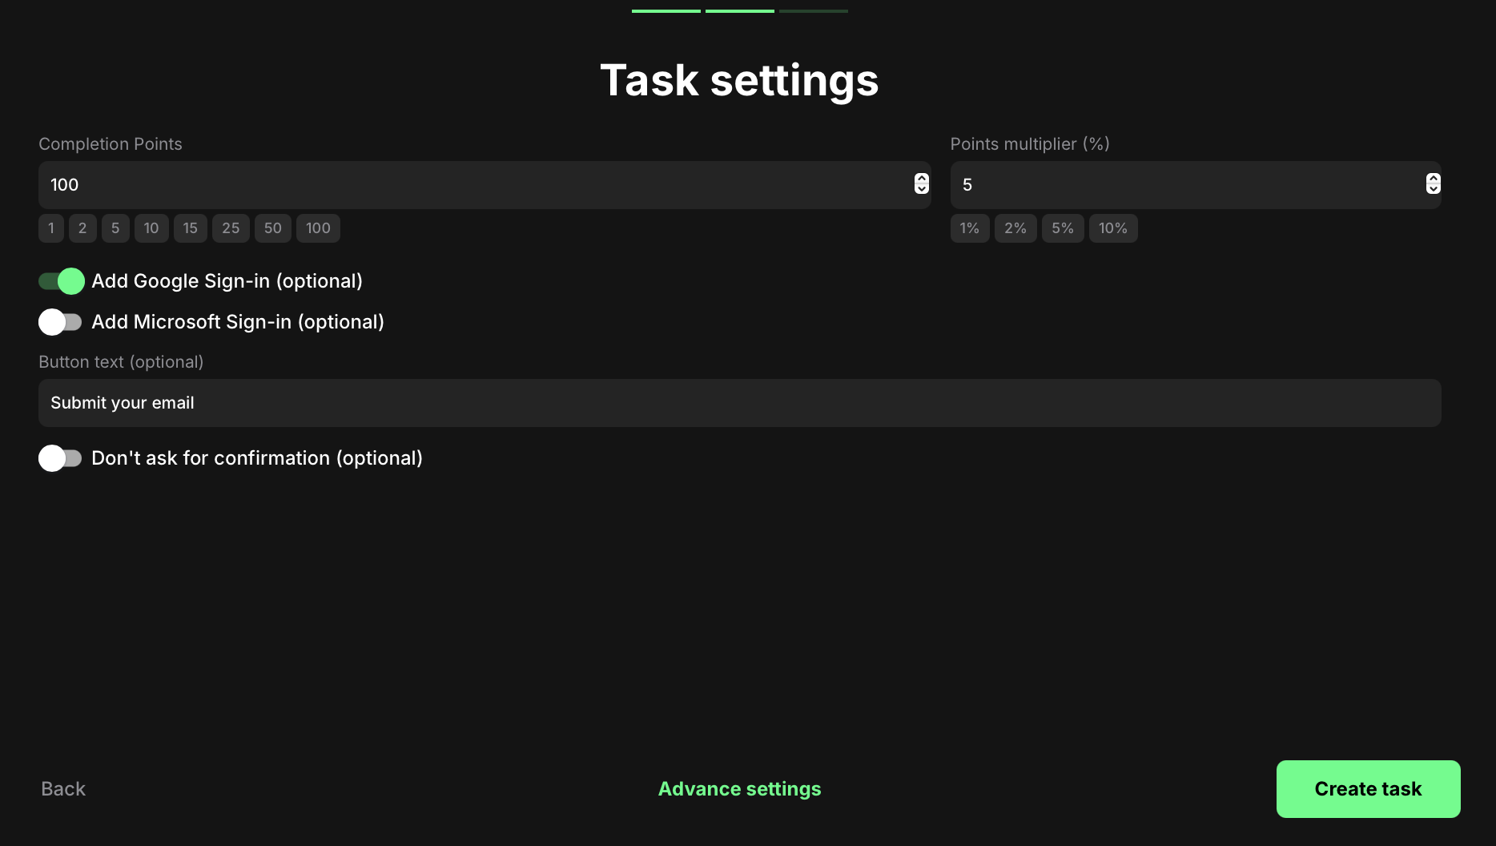Enable Add Microsoft Sign-in switch
The width and height of the screenshot is (1496, 846).
tap(61, 322)
